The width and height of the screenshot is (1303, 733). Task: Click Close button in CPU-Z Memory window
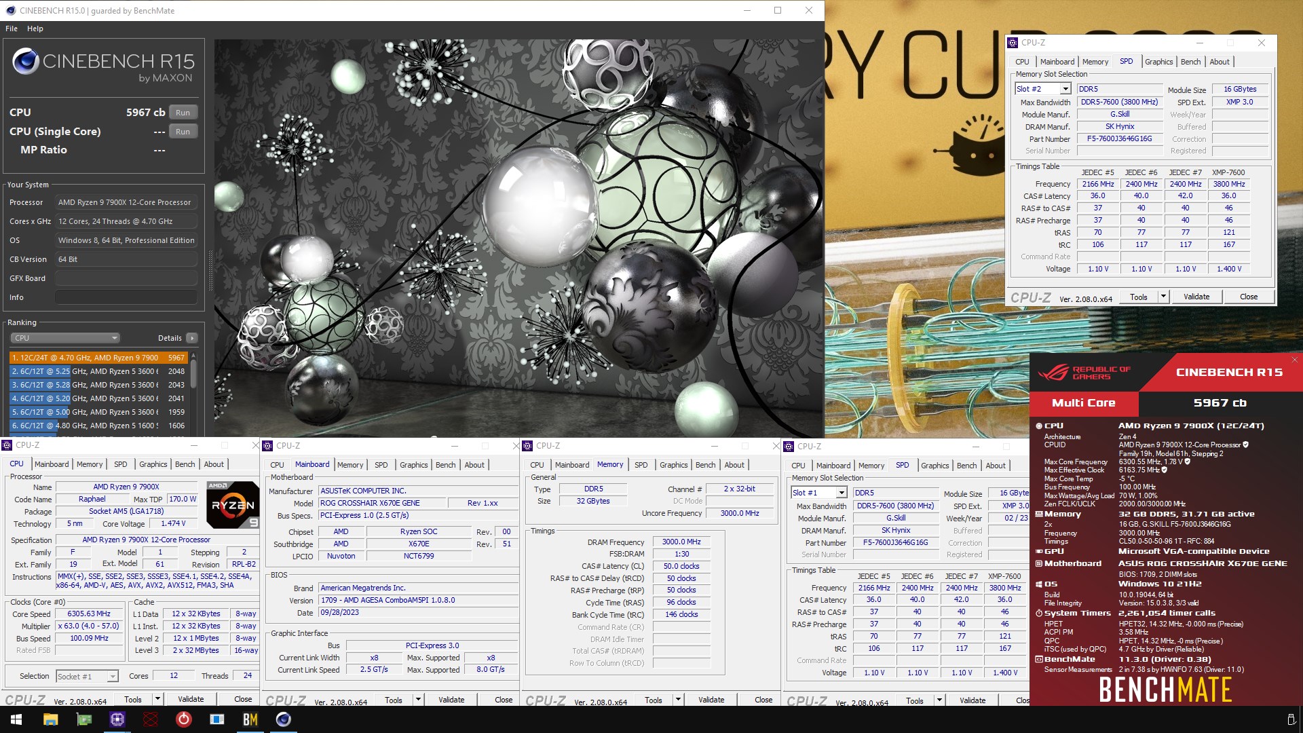[763, 700]
